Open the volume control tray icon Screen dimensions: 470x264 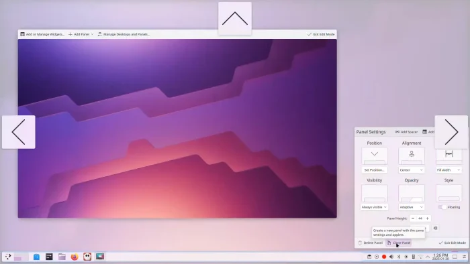pos(391,257)
